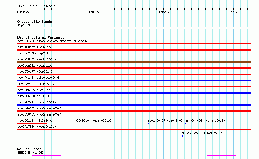Screen dimensions: 259x159
Task: Select variant esv2640042 (McKernan2009) label
Action: coord(39,108)
